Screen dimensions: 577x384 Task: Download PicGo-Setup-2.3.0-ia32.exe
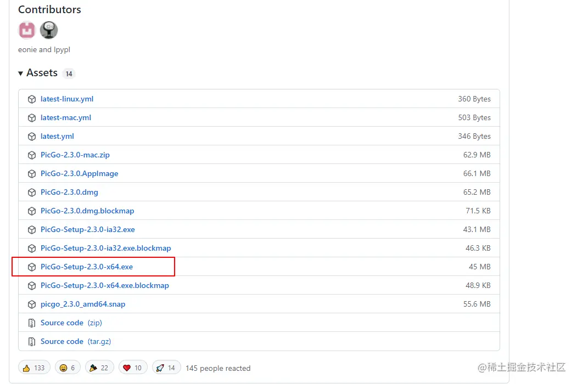[88, 229]
